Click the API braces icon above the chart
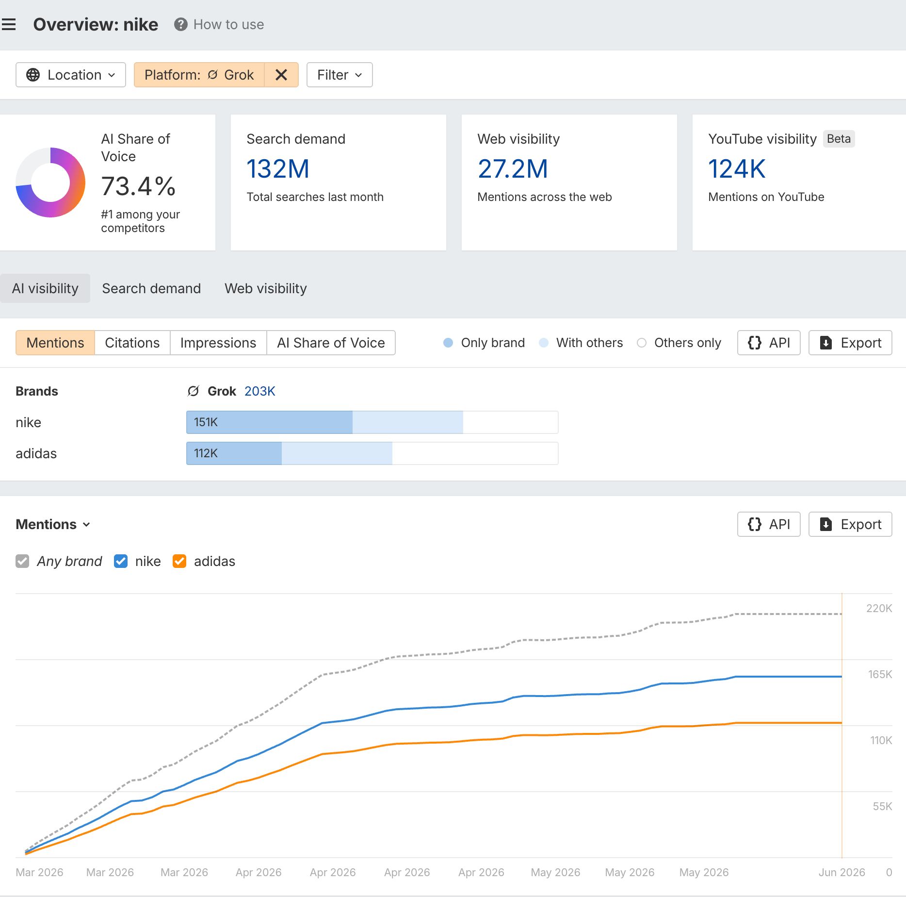 click(754, 524)
